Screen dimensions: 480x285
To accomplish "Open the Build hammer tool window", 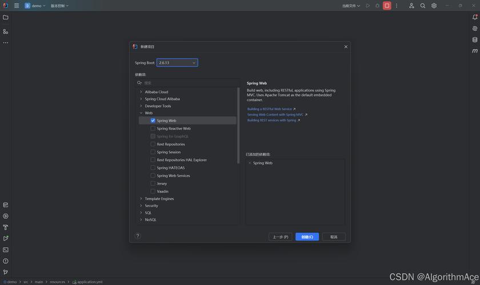I will pos(6,227).
